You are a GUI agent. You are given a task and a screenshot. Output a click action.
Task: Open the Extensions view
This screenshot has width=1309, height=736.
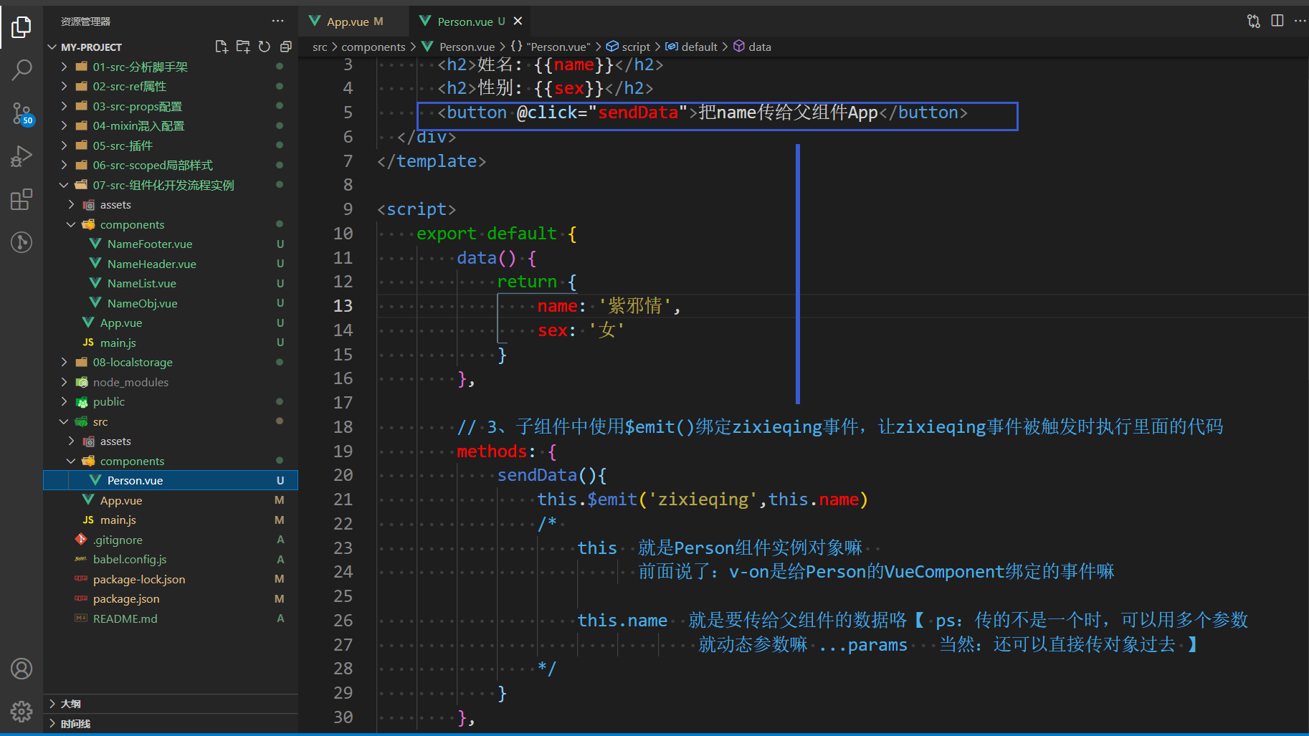point(22,199)
